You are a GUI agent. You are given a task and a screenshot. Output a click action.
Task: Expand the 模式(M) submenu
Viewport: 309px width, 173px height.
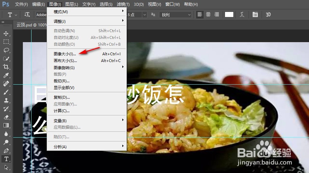tap(87, 12)
